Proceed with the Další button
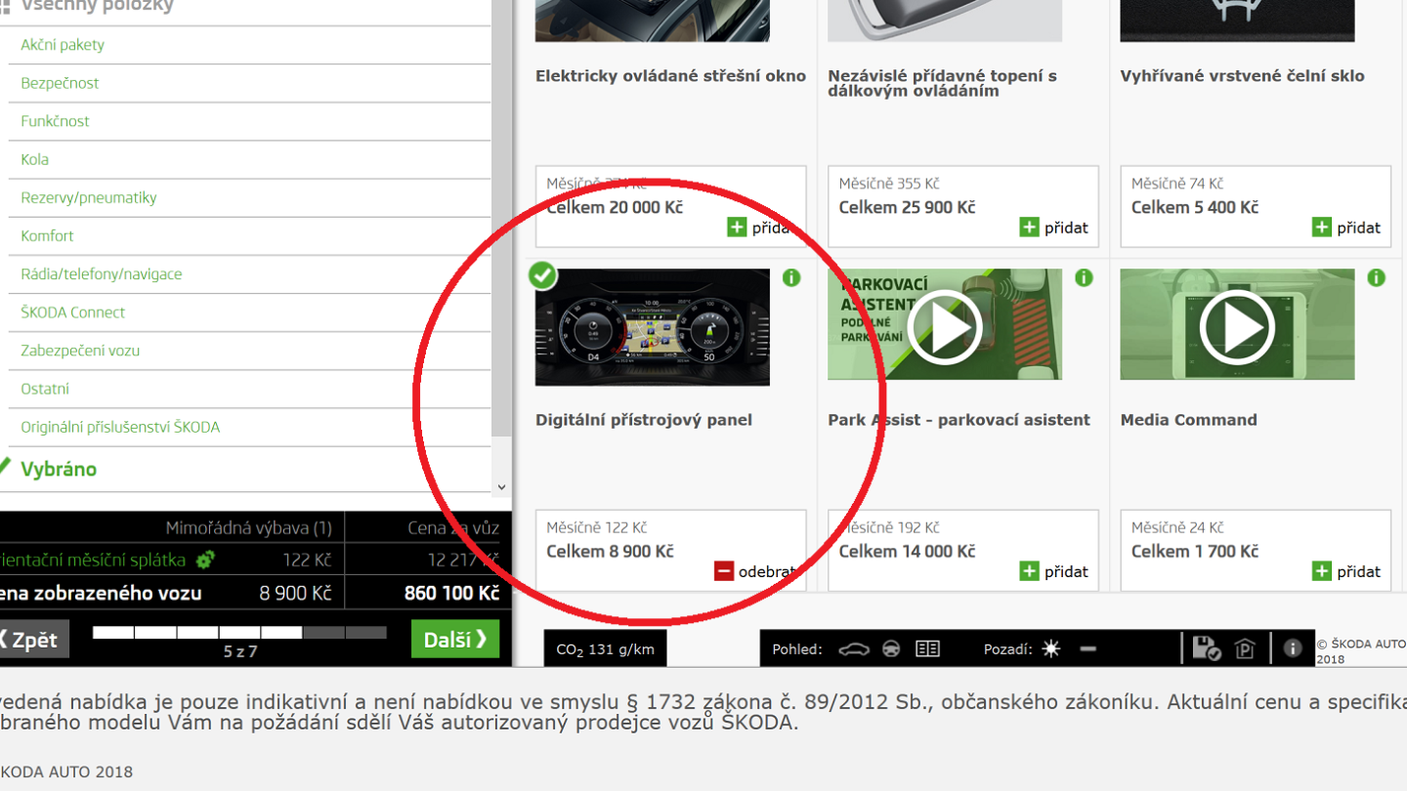The height and width of the screenshot is (791, 1407). [x=454, y=639]
